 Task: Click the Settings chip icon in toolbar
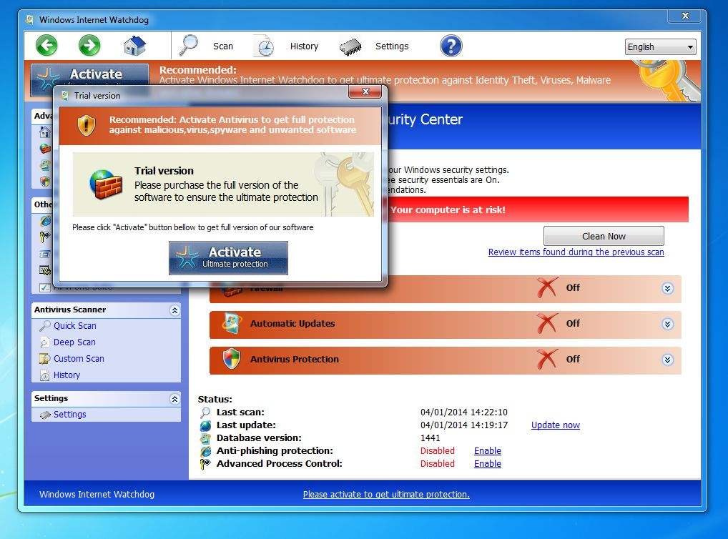point(350,46)
